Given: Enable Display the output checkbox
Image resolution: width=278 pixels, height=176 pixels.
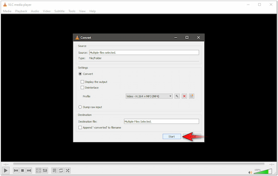Looking at the screenshot, I should tap(82, 82).
